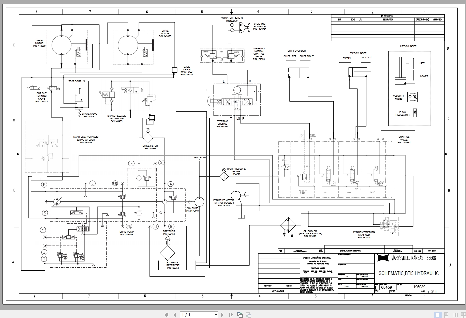This screenshot has height=318, width=466.
Task: Click the DRIVE PUMP P/N: 143868 label
Action: [x=126, y=233]
